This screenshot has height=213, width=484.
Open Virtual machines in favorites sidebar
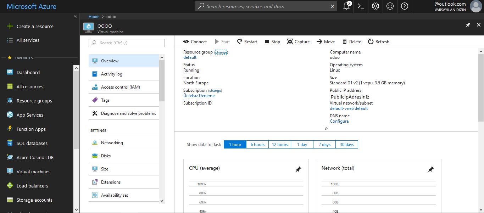tap(33, 172)
